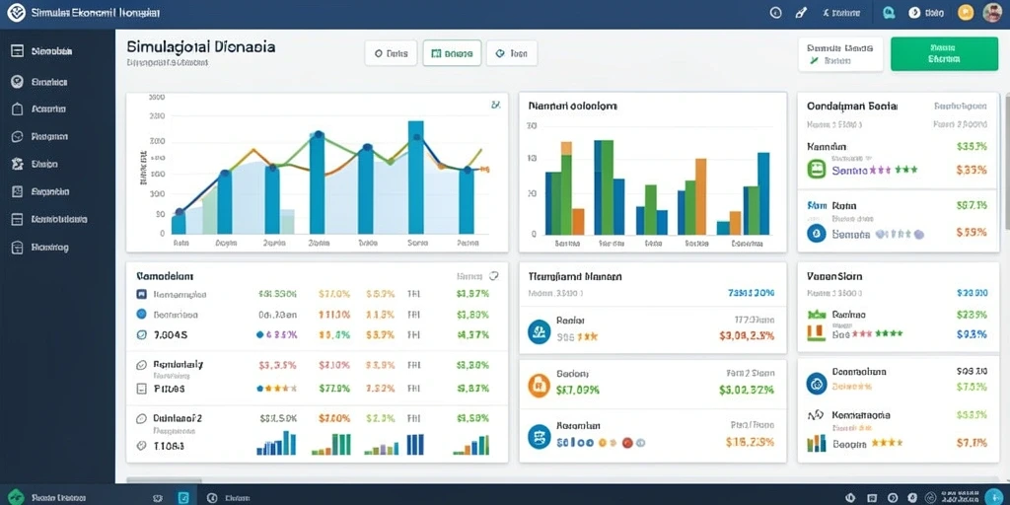Click the first blue mini bar chart in bottom table row

pyautogui.click(x=276, y=443)
